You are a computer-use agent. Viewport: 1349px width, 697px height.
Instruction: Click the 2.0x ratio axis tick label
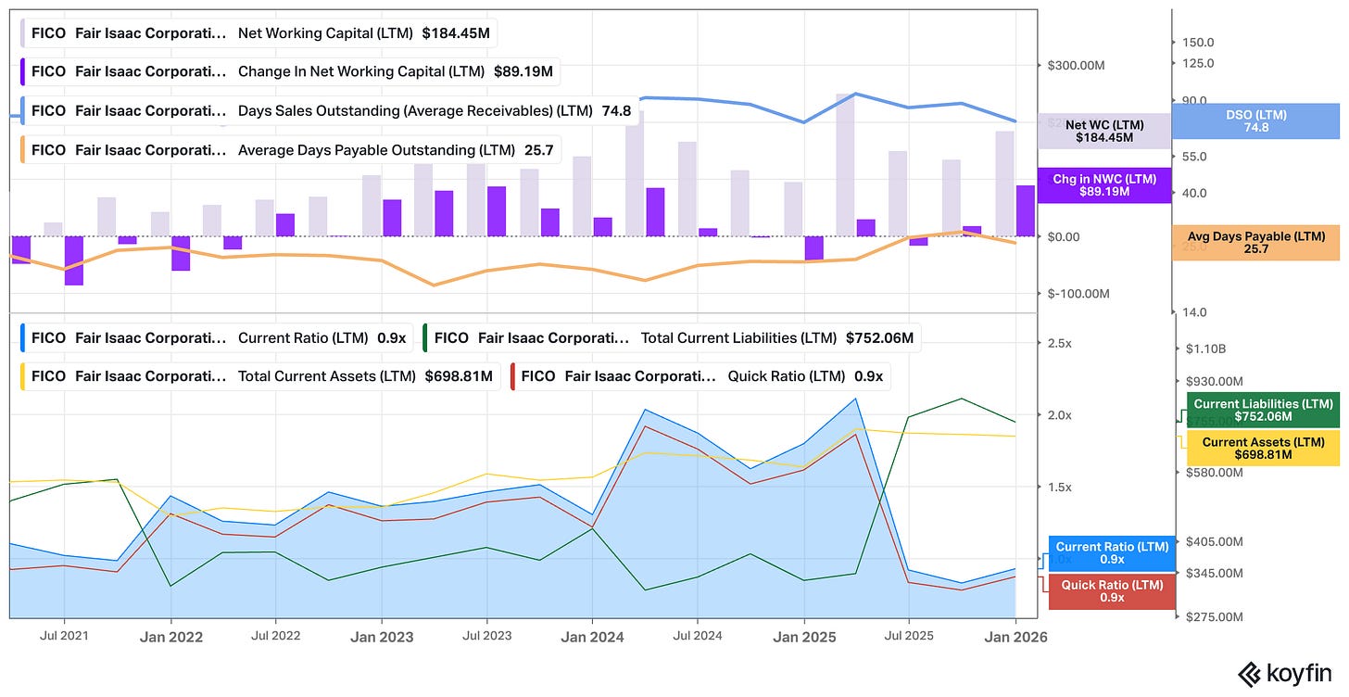tap(1060, 415)
